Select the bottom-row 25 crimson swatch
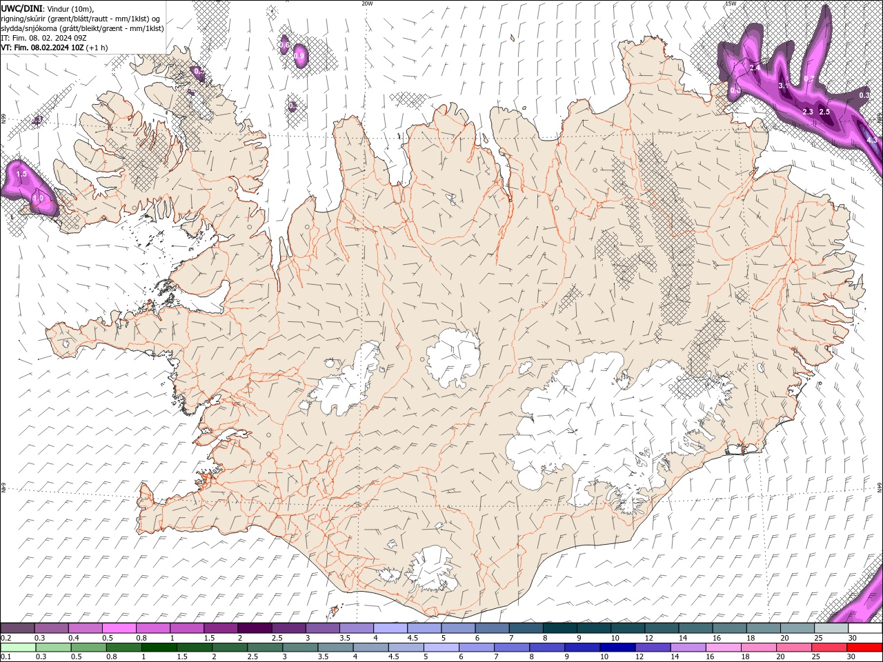Viewport: 883px width, 662px height. click(x=829, y=648)
